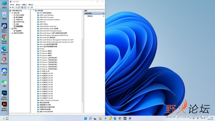Image resolution: width=215 pixels, height=121 pixels.
Task: Select Microsoft ACPI-Compliant System device
Action: pyautogui.click(x=51, y=31)
